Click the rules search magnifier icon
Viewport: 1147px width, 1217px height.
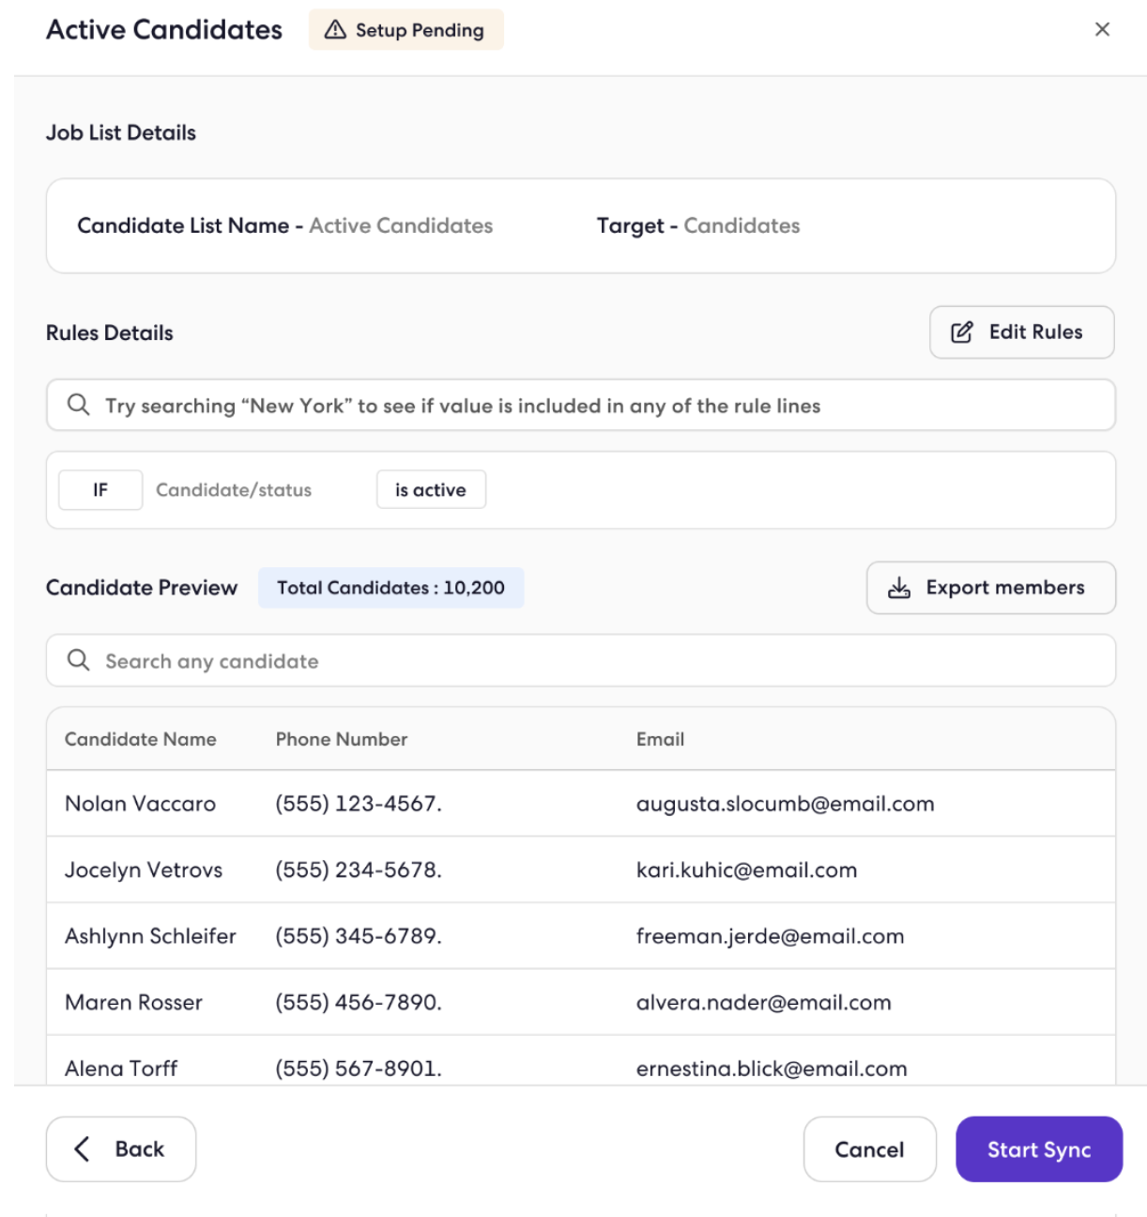click(79, 405)
